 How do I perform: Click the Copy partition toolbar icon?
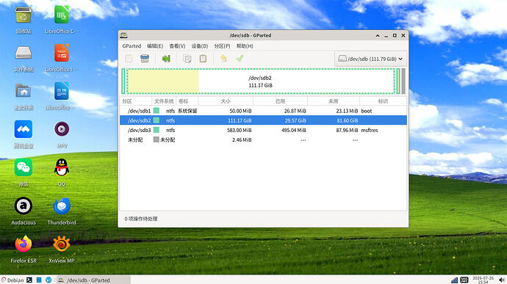point(187,59)
